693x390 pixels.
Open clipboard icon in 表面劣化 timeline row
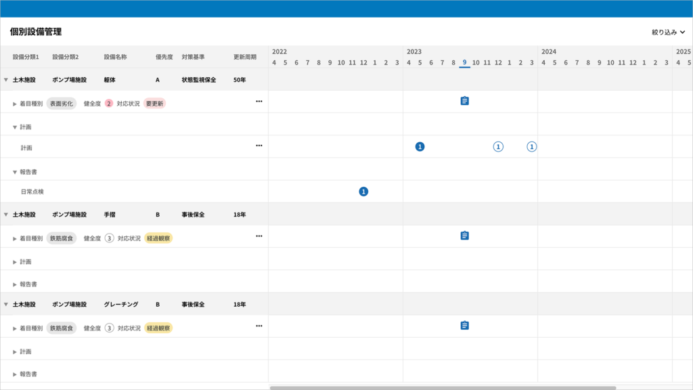click(x=464, y=101)
